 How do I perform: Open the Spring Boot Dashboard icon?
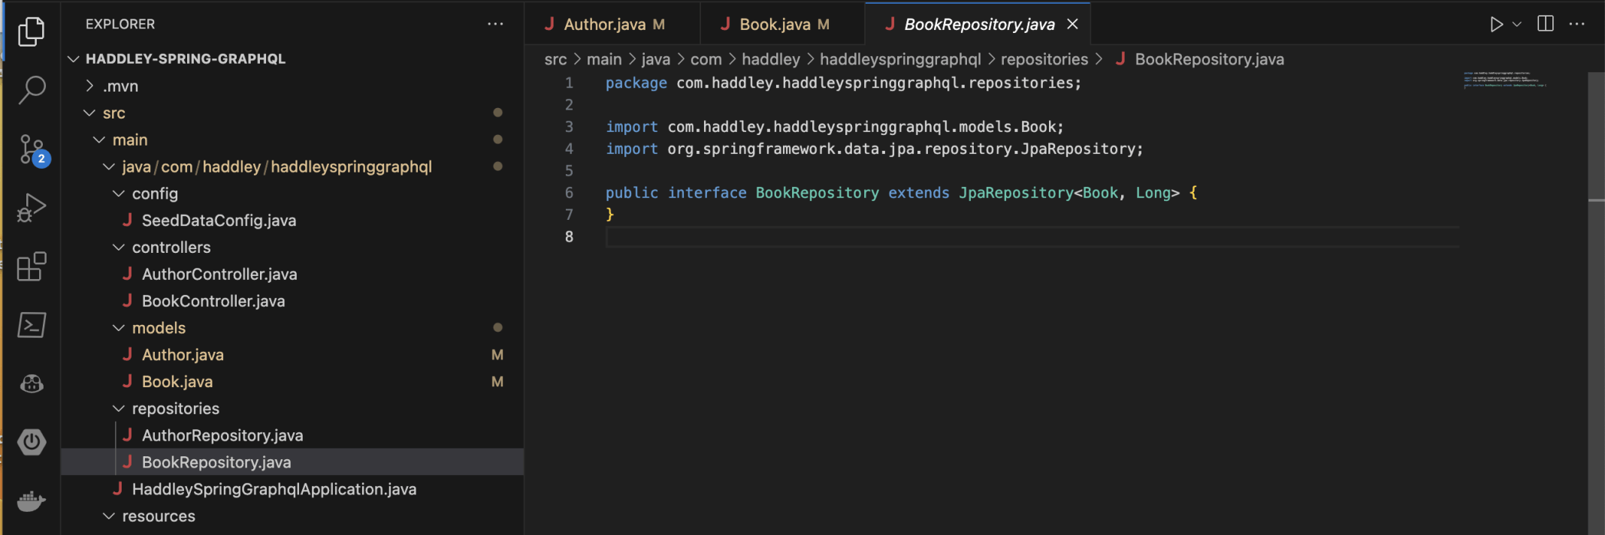[32, 442]
